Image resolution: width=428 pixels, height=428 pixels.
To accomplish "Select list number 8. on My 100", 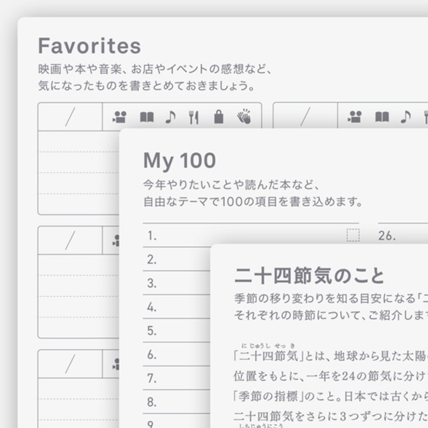I will pos(152,402).
